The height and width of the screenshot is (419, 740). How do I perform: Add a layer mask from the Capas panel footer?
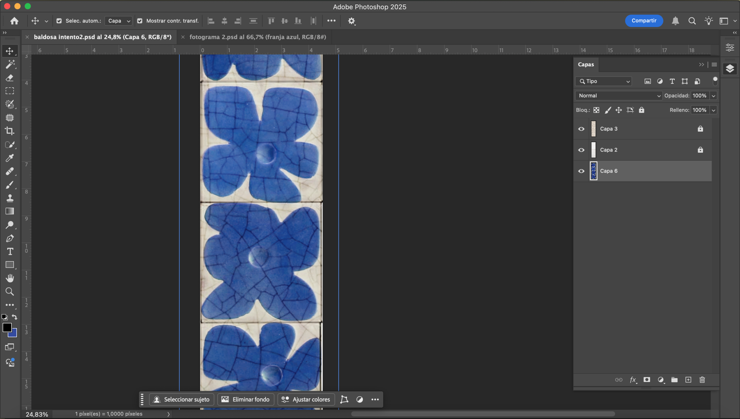click(647, 380)
